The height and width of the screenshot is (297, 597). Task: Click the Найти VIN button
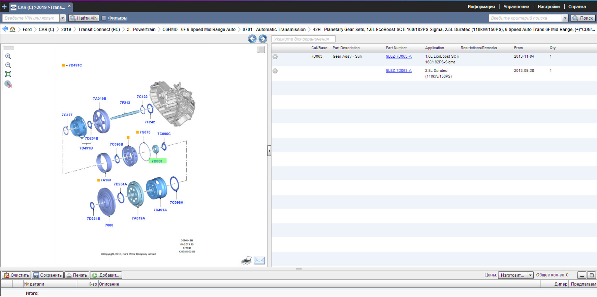click(84, 18)
